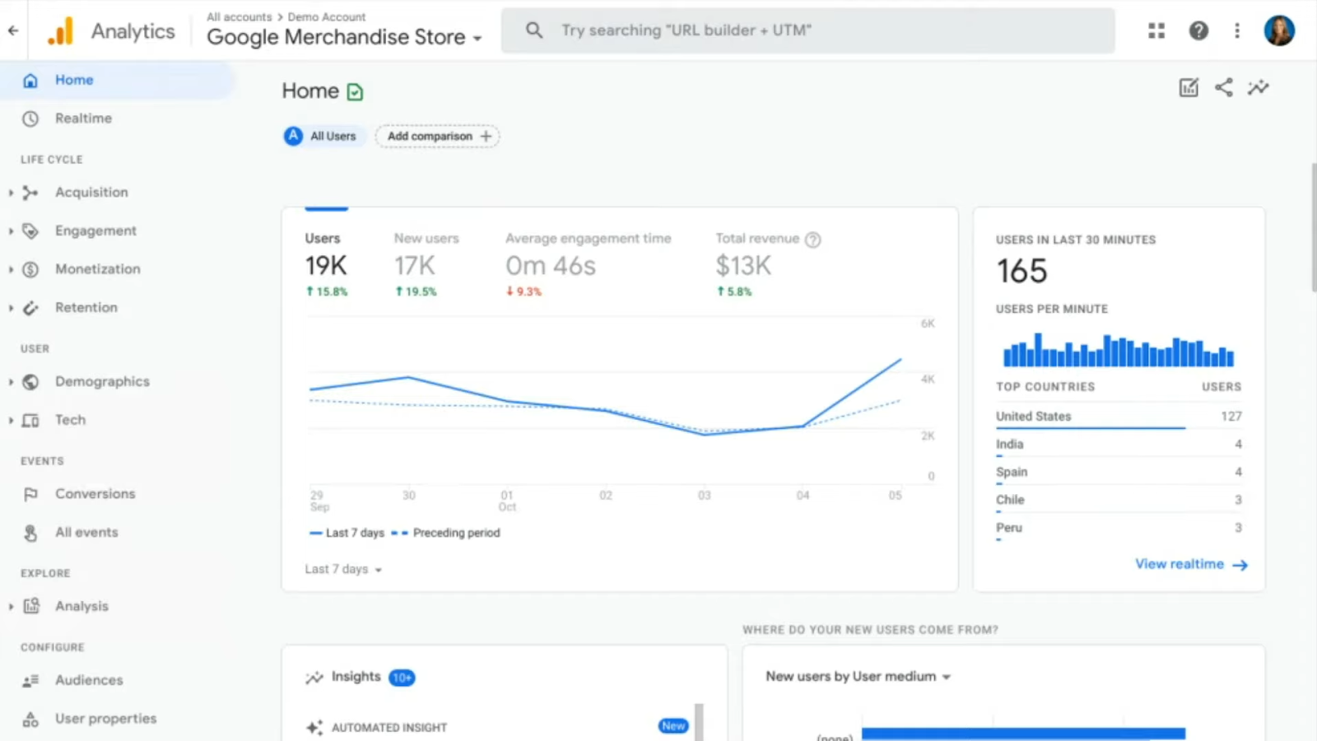This screenshot has width=1317, height=741.
Task: Click the Insights 10+ badge
Action: point(402,678)
